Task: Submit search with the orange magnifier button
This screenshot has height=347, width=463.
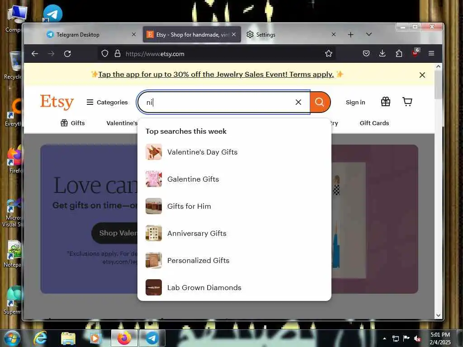Action: [x=320, y=102]
